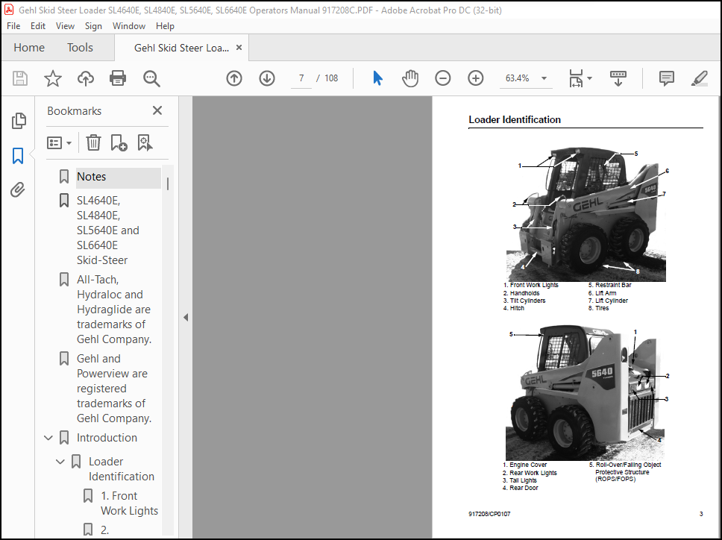Image resolution: width=722 pixels, height=540 pixels.
Task: Click the Read mode keyboard-arrow icon
Action: tap(618, 78)
